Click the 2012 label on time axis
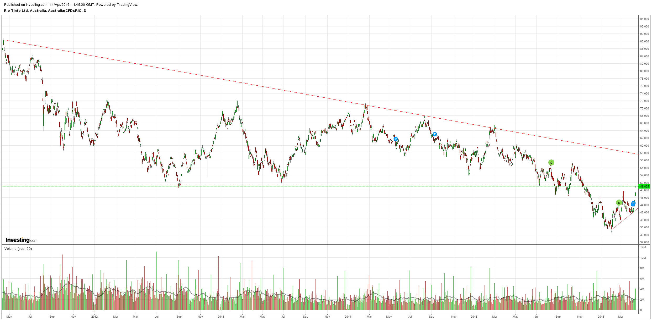The image size is (652, 320). pyautogui.click(x=94, y=317)
